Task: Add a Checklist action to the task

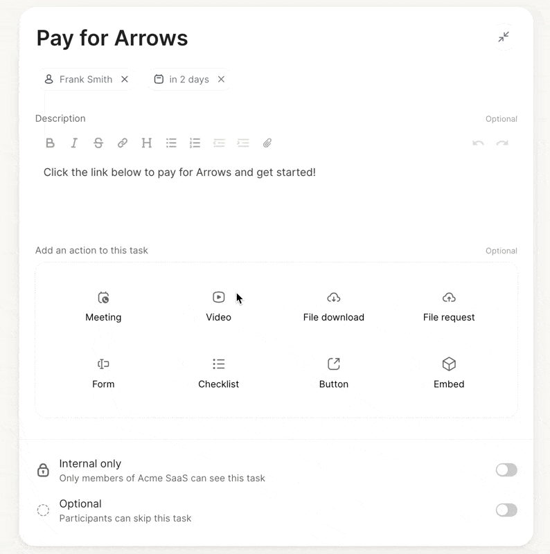Action: click(x=218, y=373)
